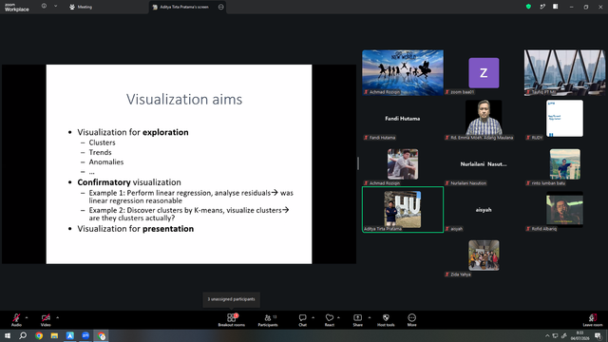608x342 pixels.
Task: Click Leave room button
Action: pos(593,320)
